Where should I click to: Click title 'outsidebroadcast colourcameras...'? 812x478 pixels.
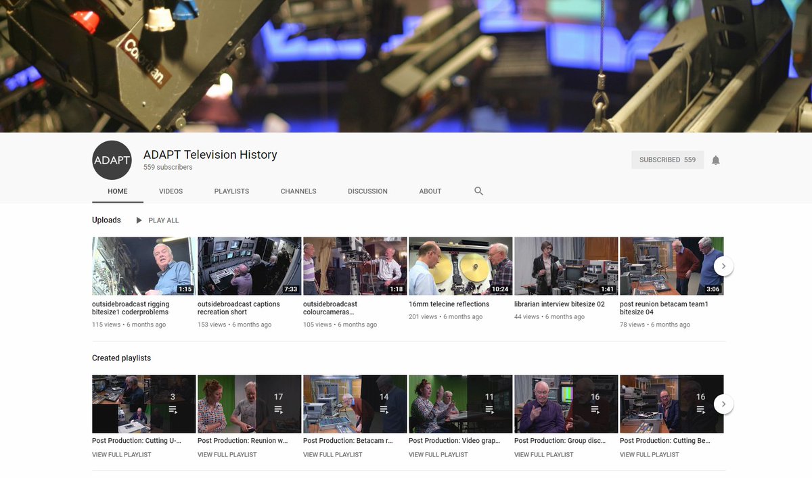click(x=330, y=308)
